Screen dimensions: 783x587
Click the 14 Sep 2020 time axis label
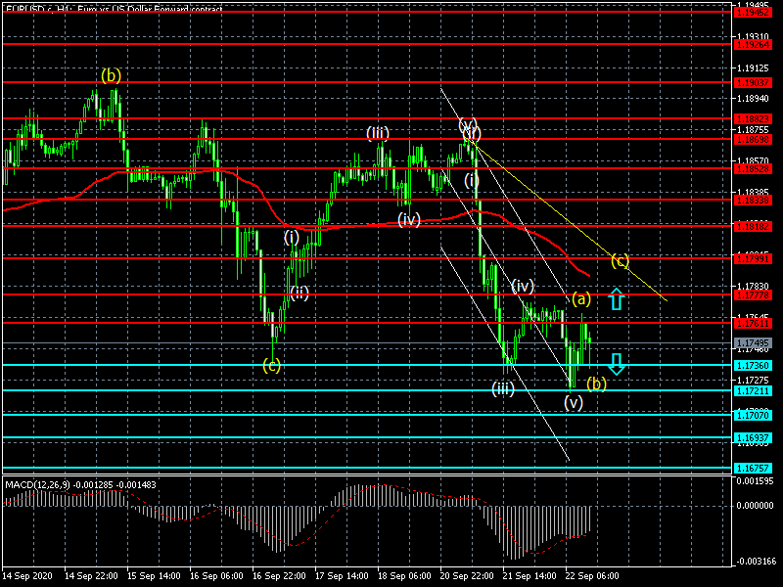point(27,575)
